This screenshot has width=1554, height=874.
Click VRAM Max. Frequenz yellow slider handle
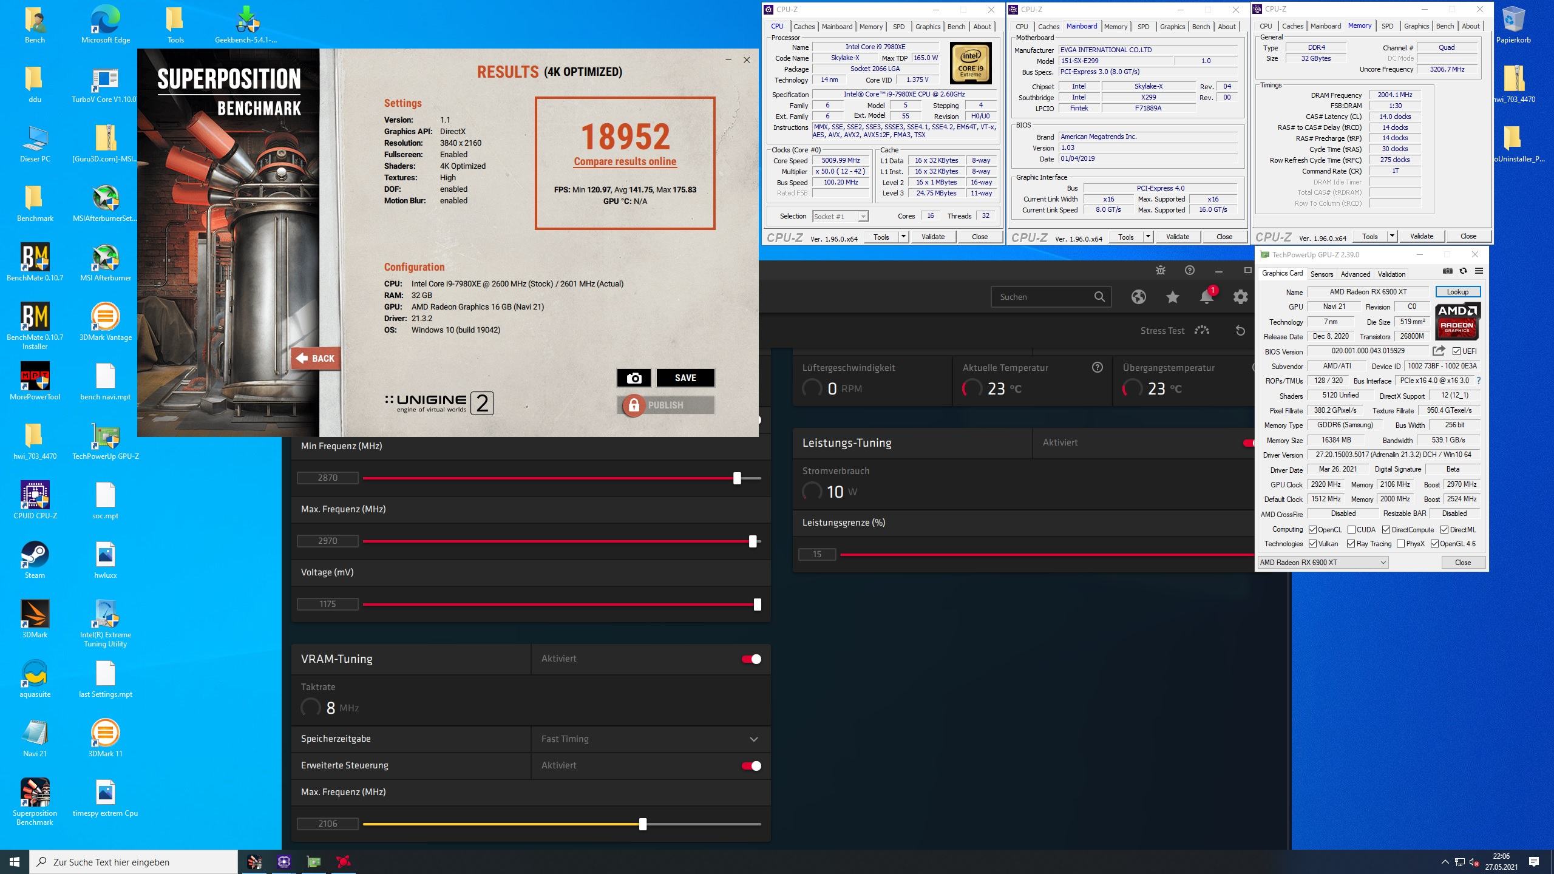coord(643,824)
